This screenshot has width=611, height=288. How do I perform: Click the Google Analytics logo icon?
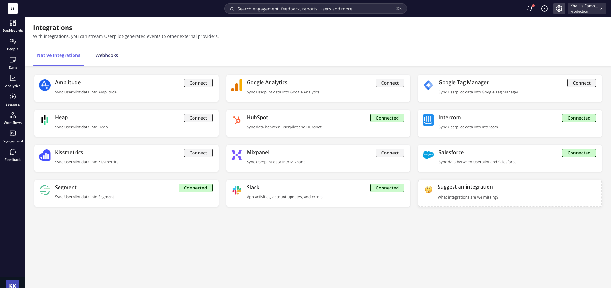(237, 85)
